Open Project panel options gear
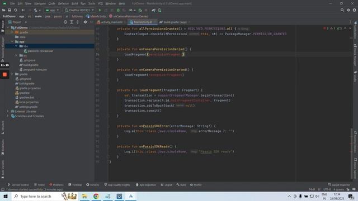 [x=85, y=22]
